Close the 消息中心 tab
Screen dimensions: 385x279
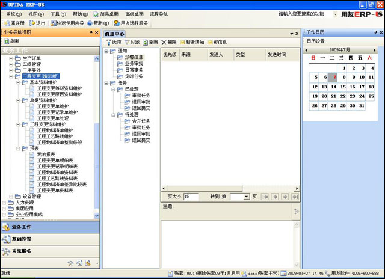point(297,34)
